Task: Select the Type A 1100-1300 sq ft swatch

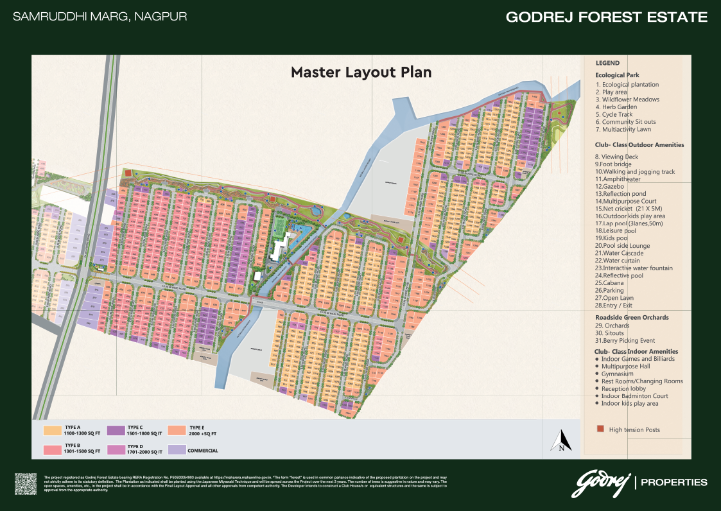Action: click(52, 429)
